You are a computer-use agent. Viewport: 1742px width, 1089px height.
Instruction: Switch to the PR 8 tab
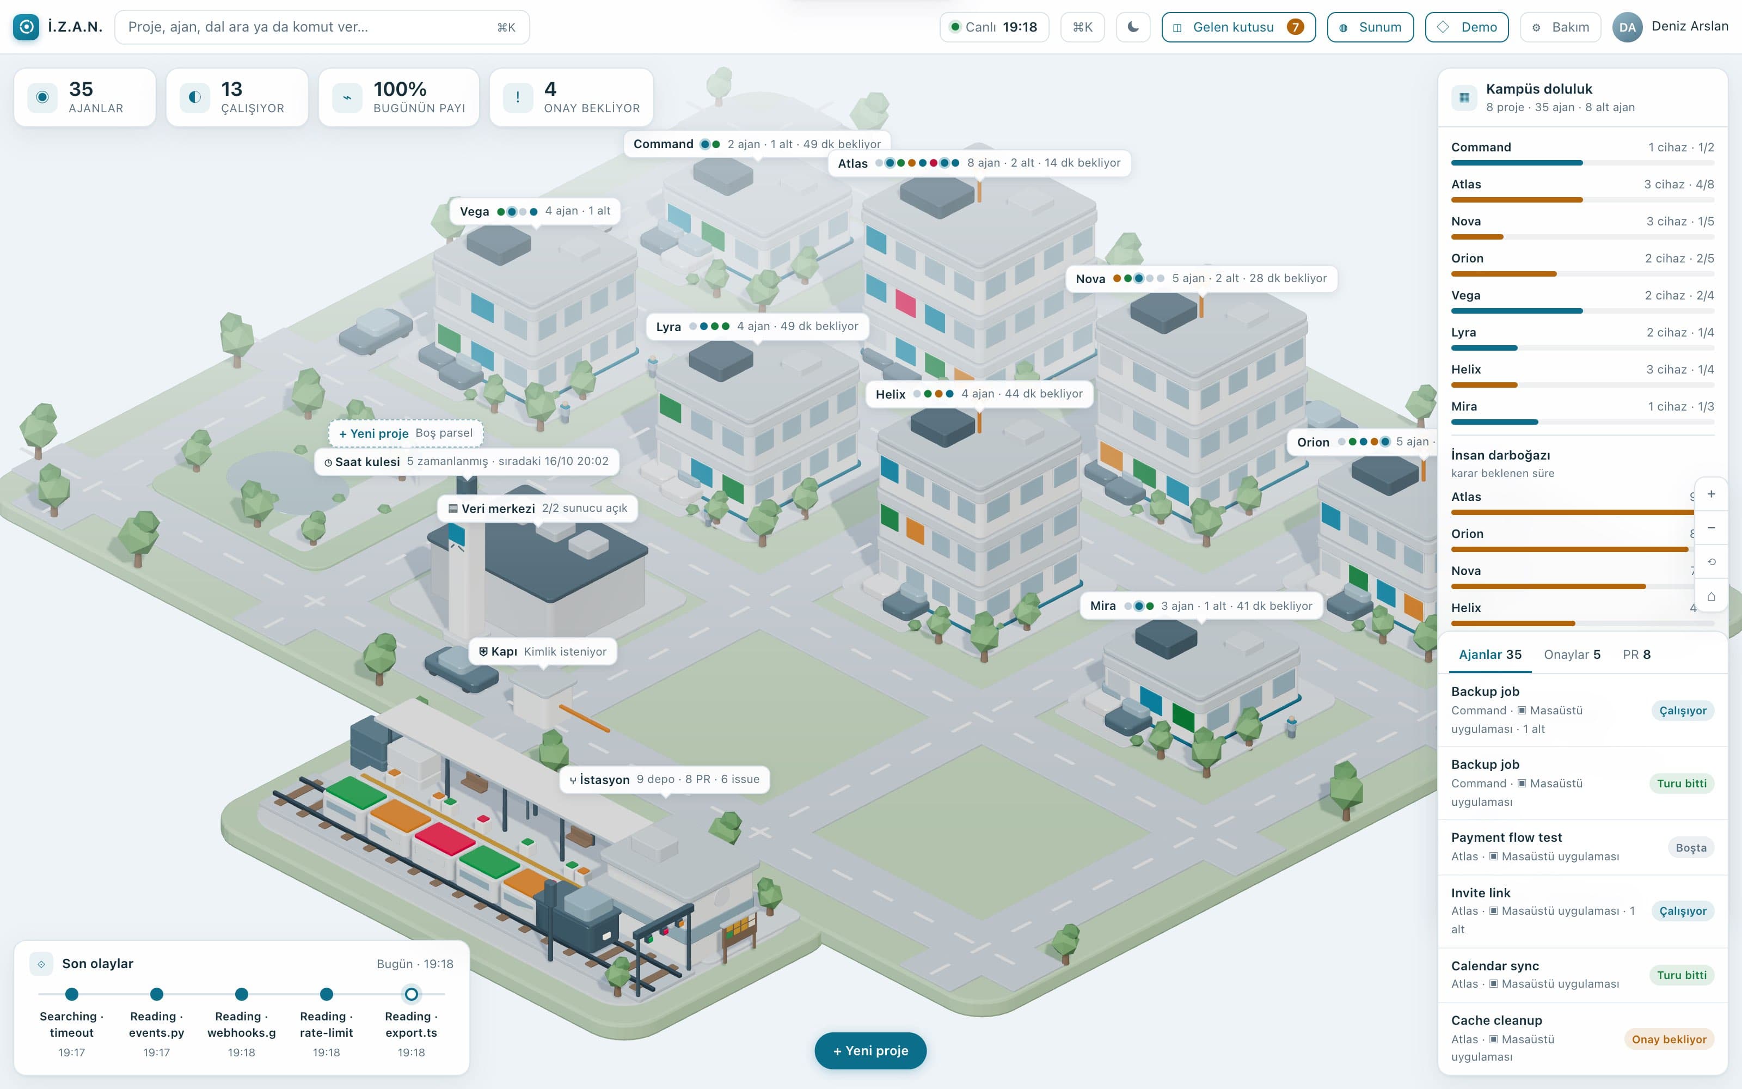click(x=1636, y=654)
